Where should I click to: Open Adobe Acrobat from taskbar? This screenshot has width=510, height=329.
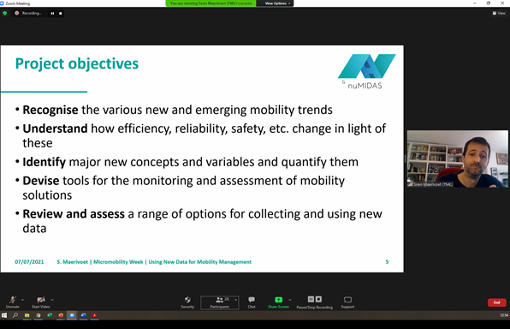tap(95, 315)
